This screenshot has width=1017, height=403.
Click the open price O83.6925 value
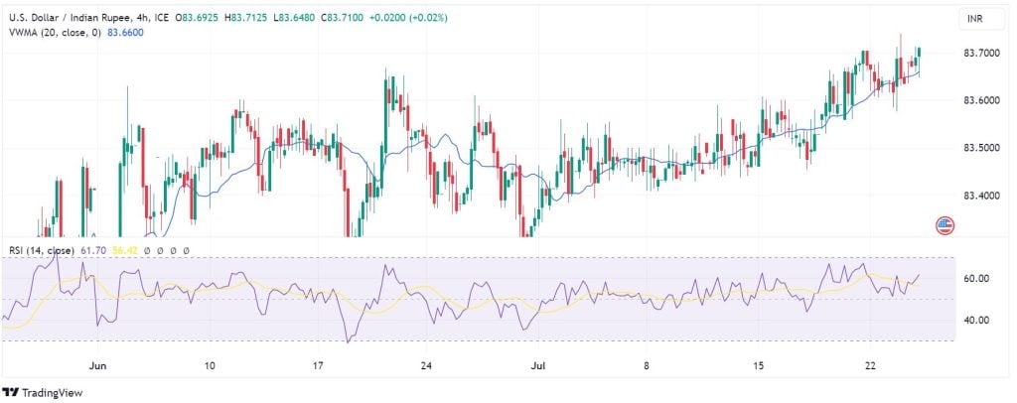198,18
